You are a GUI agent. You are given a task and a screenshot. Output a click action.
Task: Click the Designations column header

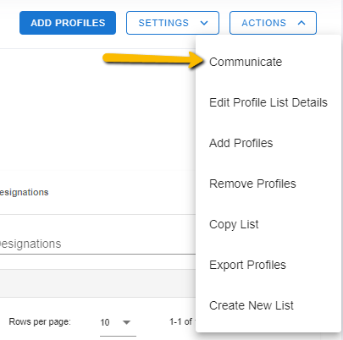(x=25, y=192)
